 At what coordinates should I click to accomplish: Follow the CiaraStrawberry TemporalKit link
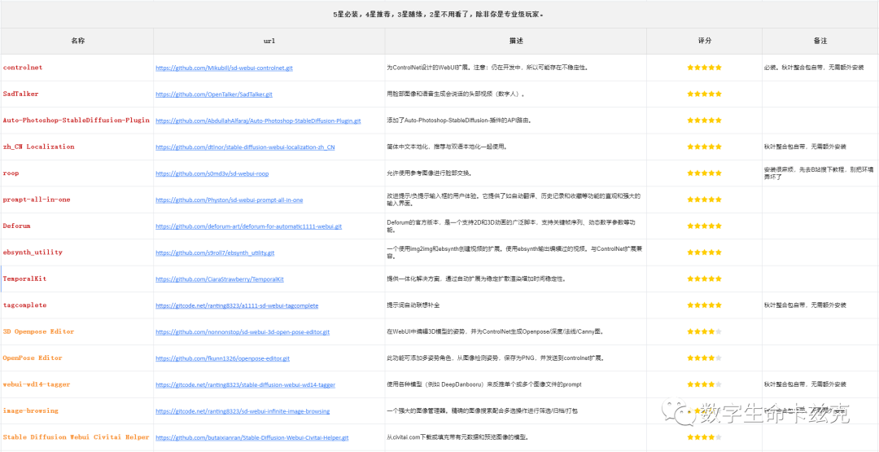(220, 279)
